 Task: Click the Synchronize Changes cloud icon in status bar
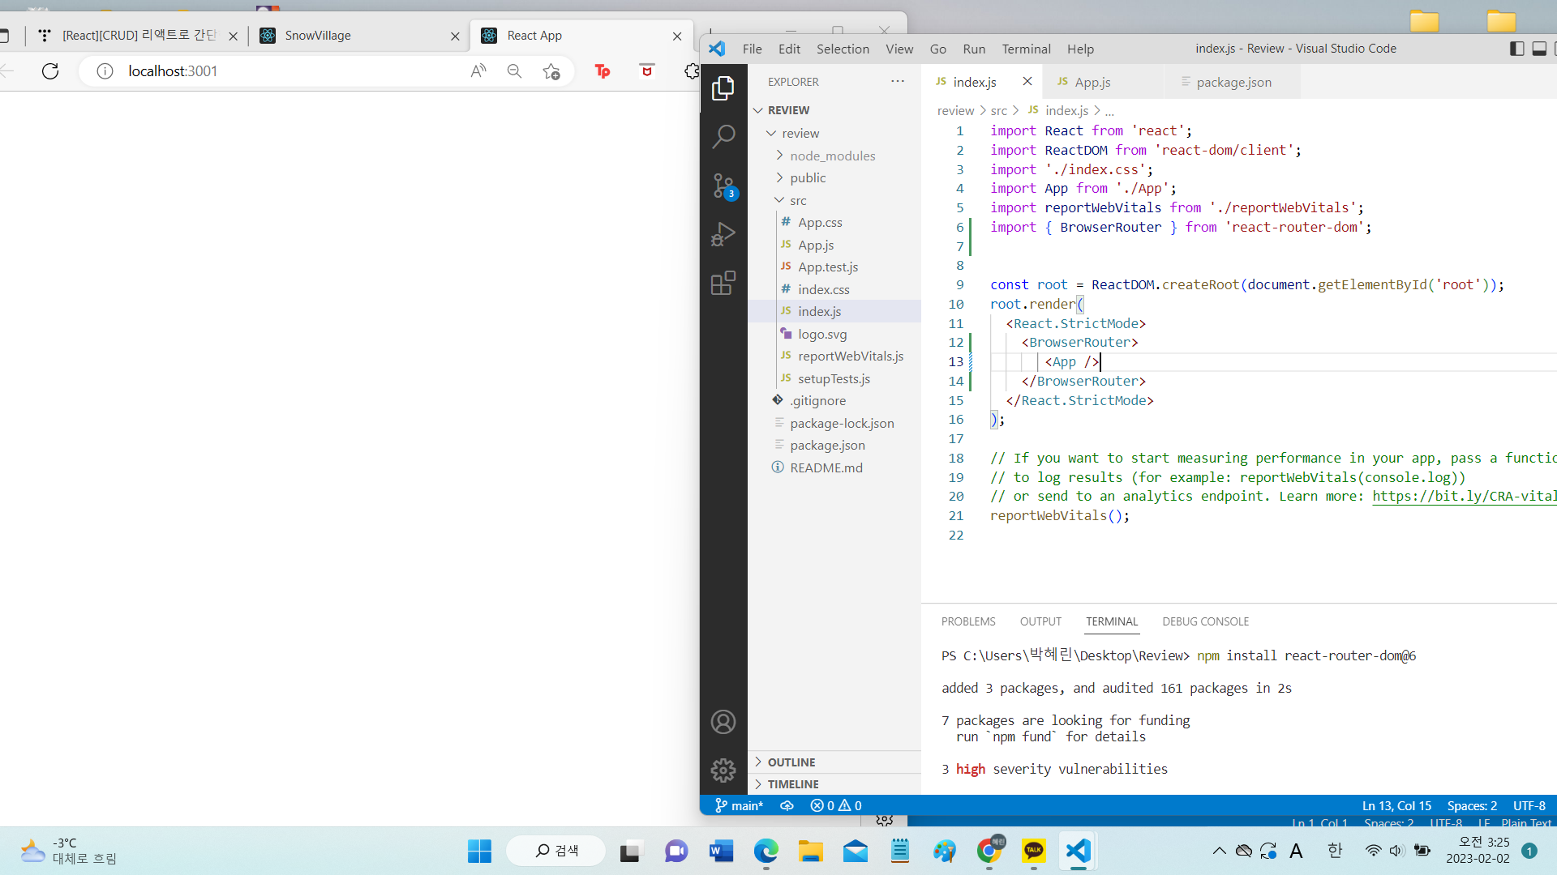click(x=787, y=805)
